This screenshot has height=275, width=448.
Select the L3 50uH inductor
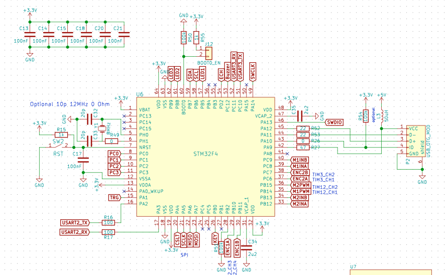click(381, 116)
